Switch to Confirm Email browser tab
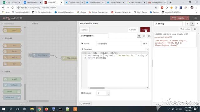 [x=74, y=2]
